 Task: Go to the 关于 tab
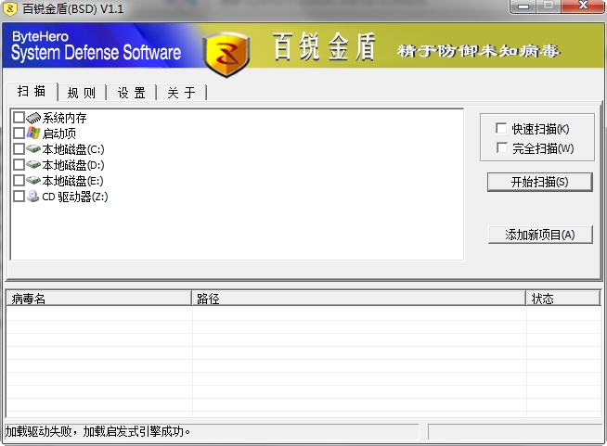(181, 93)
